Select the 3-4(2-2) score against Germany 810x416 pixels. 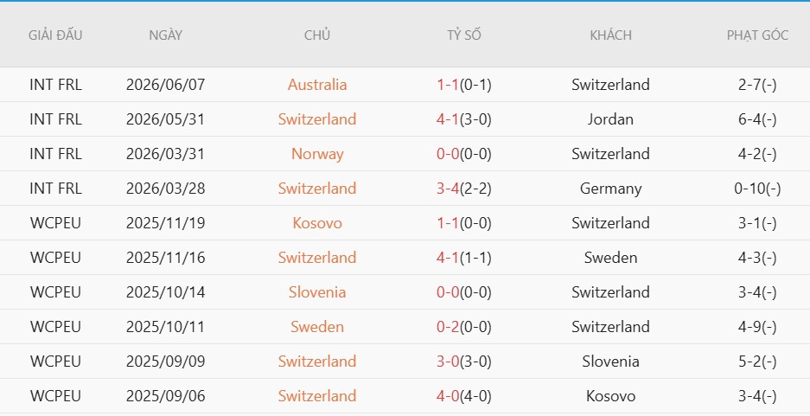pos(464,188)
